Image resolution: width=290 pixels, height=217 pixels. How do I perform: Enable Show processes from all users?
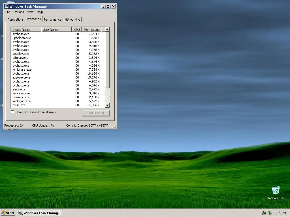pyautogui.click(x=12, y=112)
